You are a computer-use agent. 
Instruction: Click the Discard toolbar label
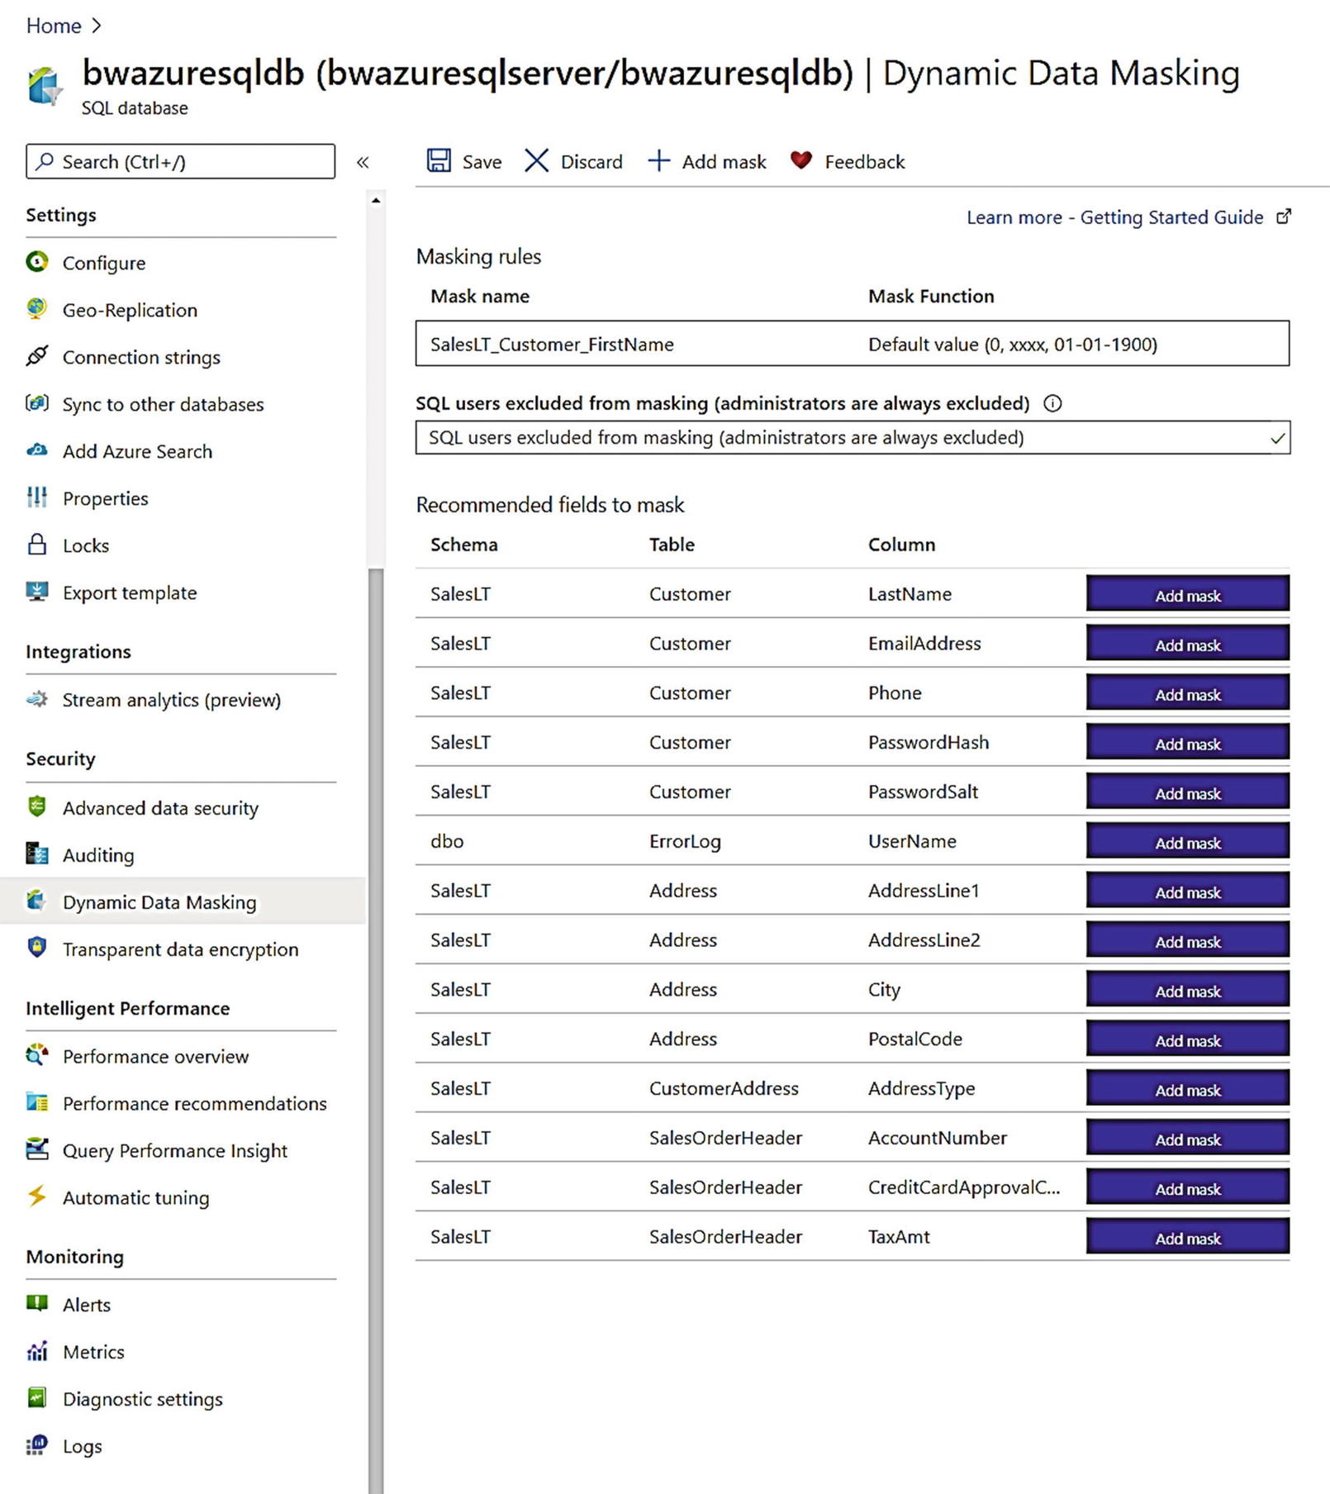click(x=591, y=162)
